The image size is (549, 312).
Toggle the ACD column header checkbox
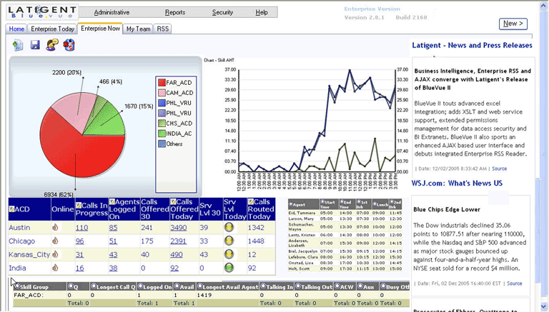12,208
